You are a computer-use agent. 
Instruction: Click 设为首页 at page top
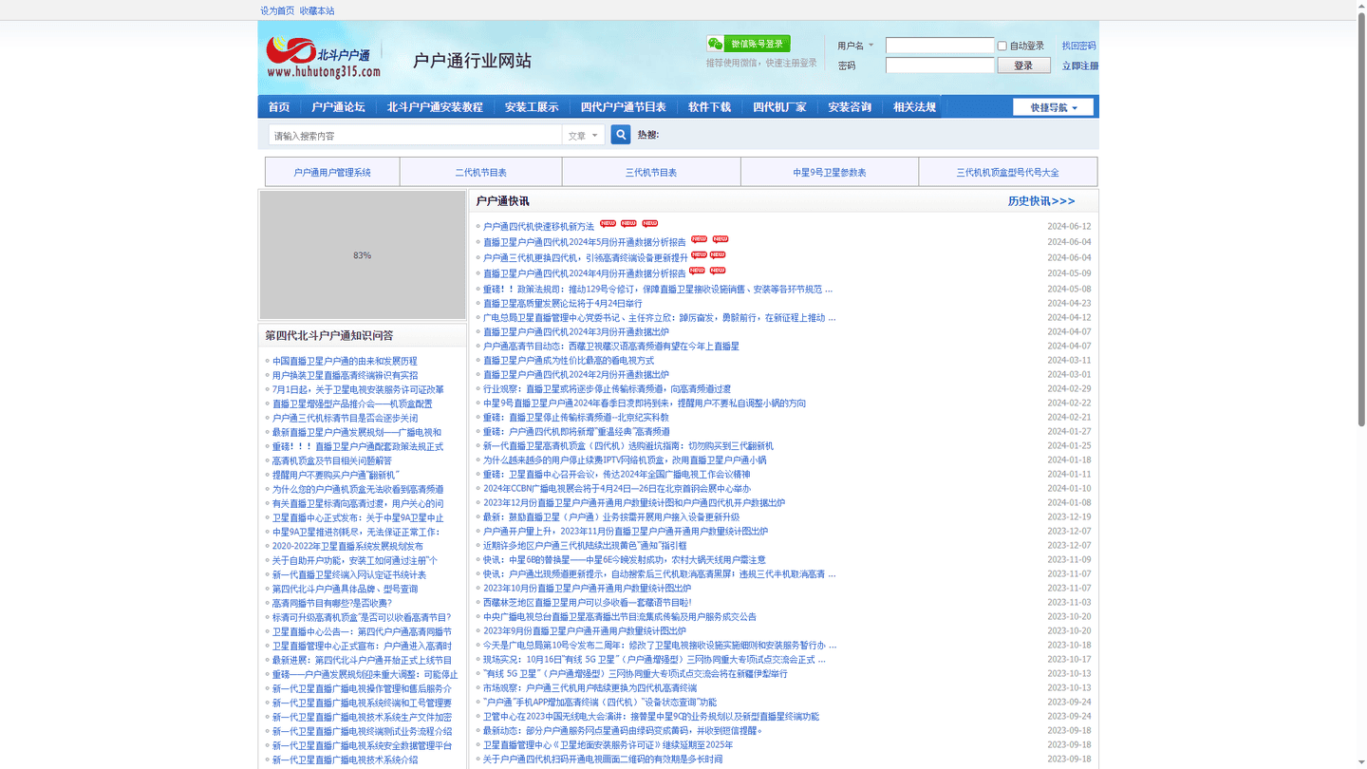pos(277,10)
